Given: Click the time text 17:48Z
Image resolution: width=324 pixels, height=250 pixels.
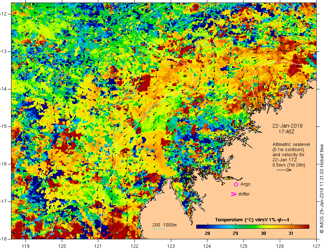Looking at the screenshot, I should tap(286, 131).
